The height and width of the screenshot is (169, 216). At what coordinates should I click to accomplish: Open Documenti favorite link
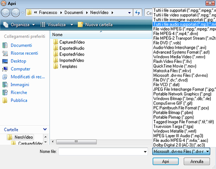click(x=21, y=45)
